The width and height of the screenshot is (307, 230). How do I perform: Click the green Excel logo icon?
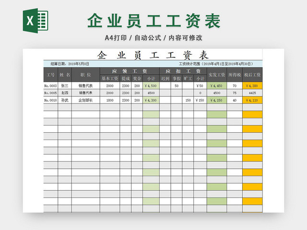[x=35, y=21]
